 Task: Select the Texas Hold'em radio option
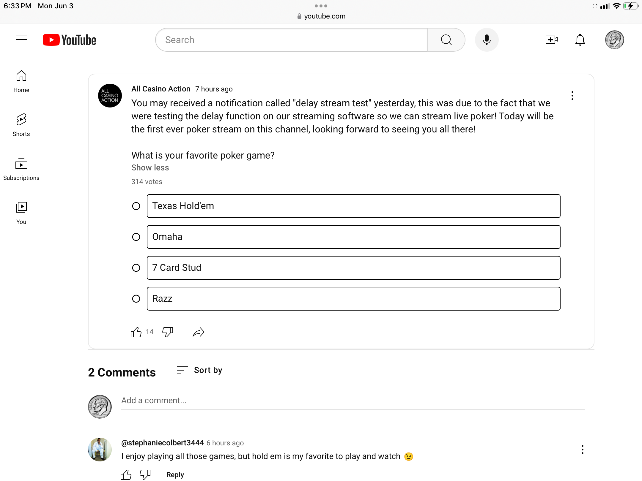pyautogui.click(x=136, y=206)
